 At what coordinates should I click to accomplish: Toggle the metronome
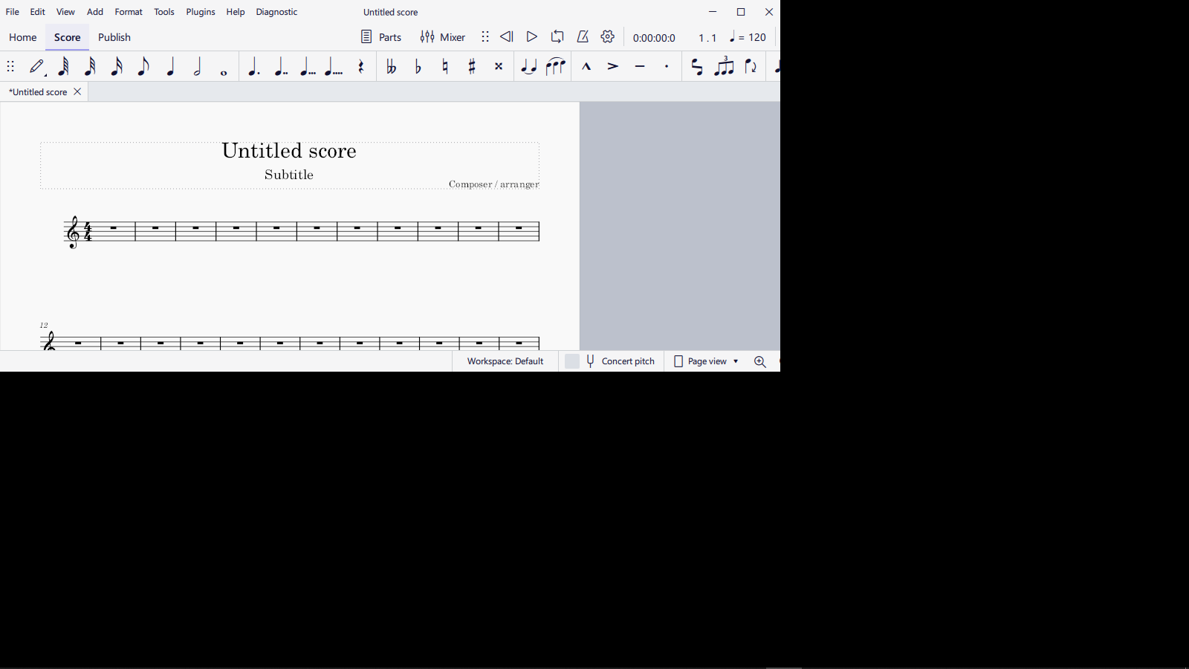click(x=583, y=37)
